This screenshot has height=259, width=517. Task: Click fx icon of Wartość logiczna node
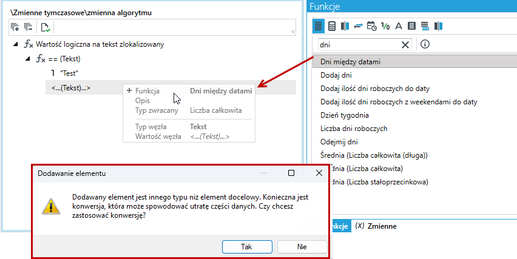coord(29,44)
